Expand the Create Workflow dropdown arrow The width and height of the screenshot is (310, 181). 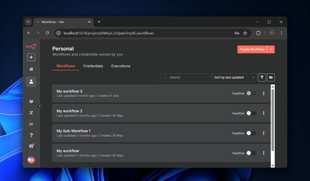(271, 49)
